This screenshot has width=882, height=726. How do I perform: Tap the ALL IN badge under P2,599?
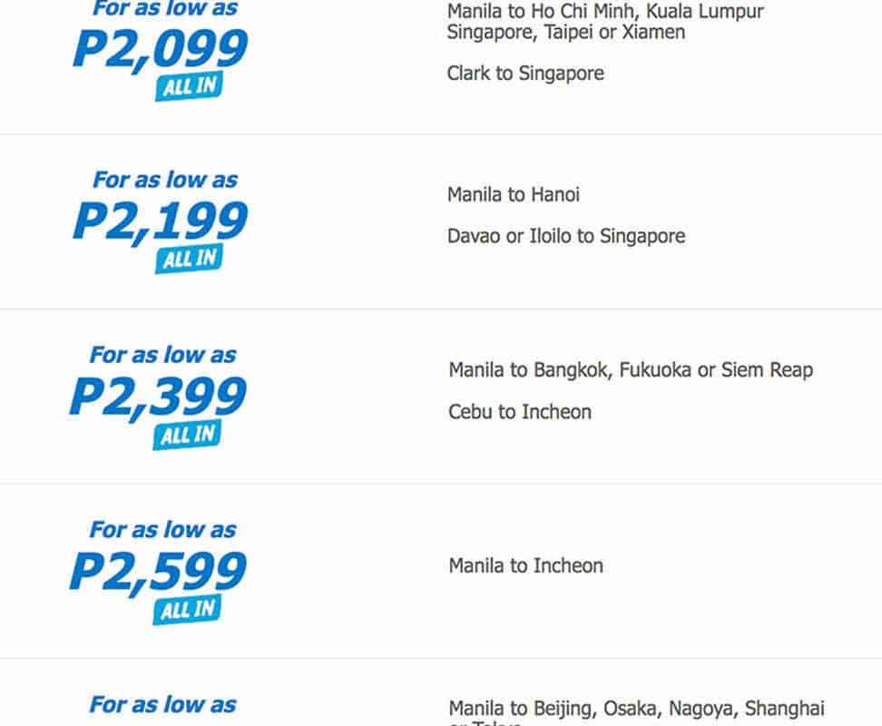pyautogui.click(x=188, y=610)
